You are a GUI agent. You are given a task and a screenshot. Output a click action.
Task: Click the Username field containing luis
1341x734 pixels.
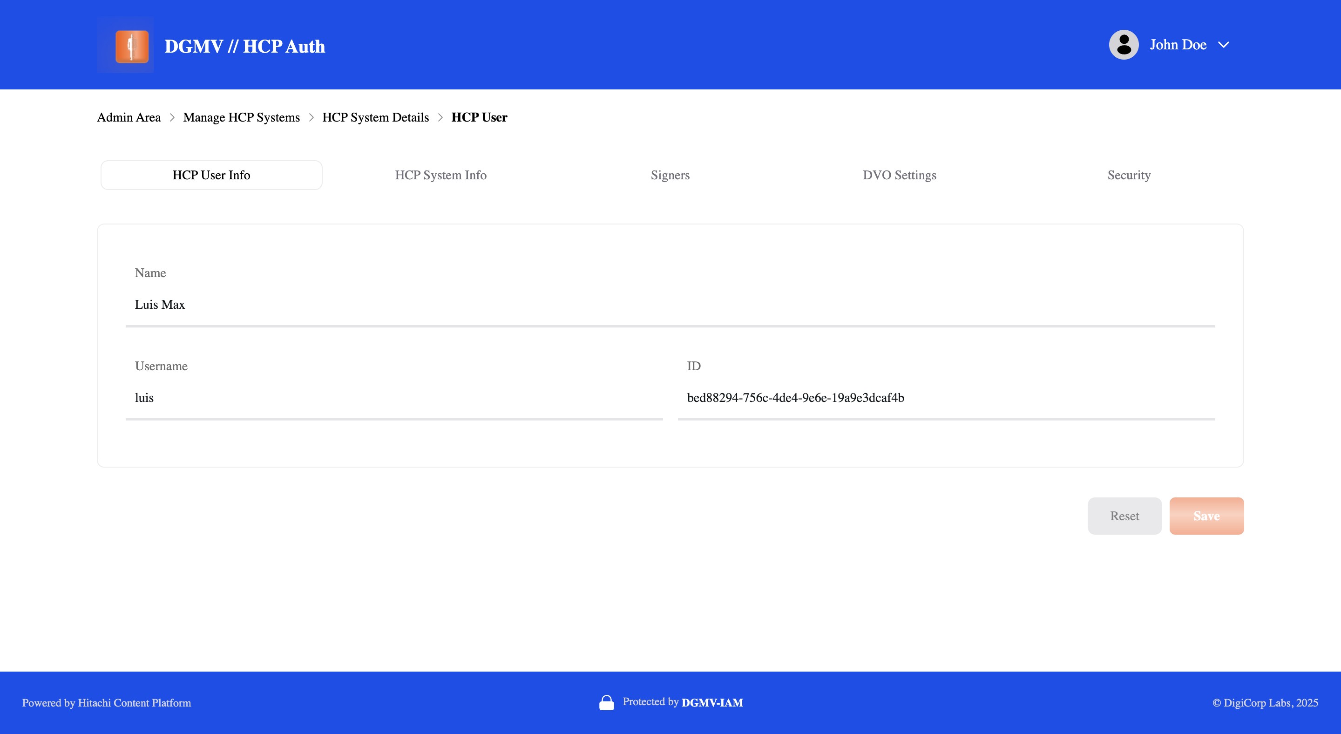394,398
